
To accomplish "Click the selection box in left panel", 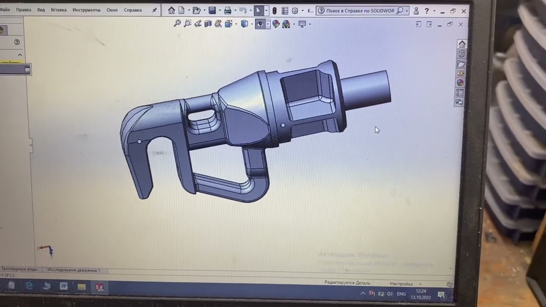I will [15, 70].
